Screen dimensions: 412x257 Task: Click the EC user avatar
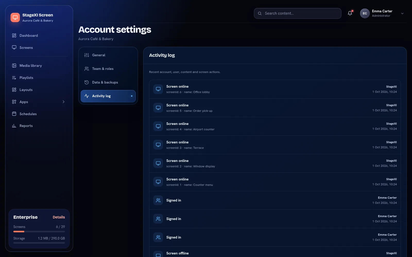(365, 13)
